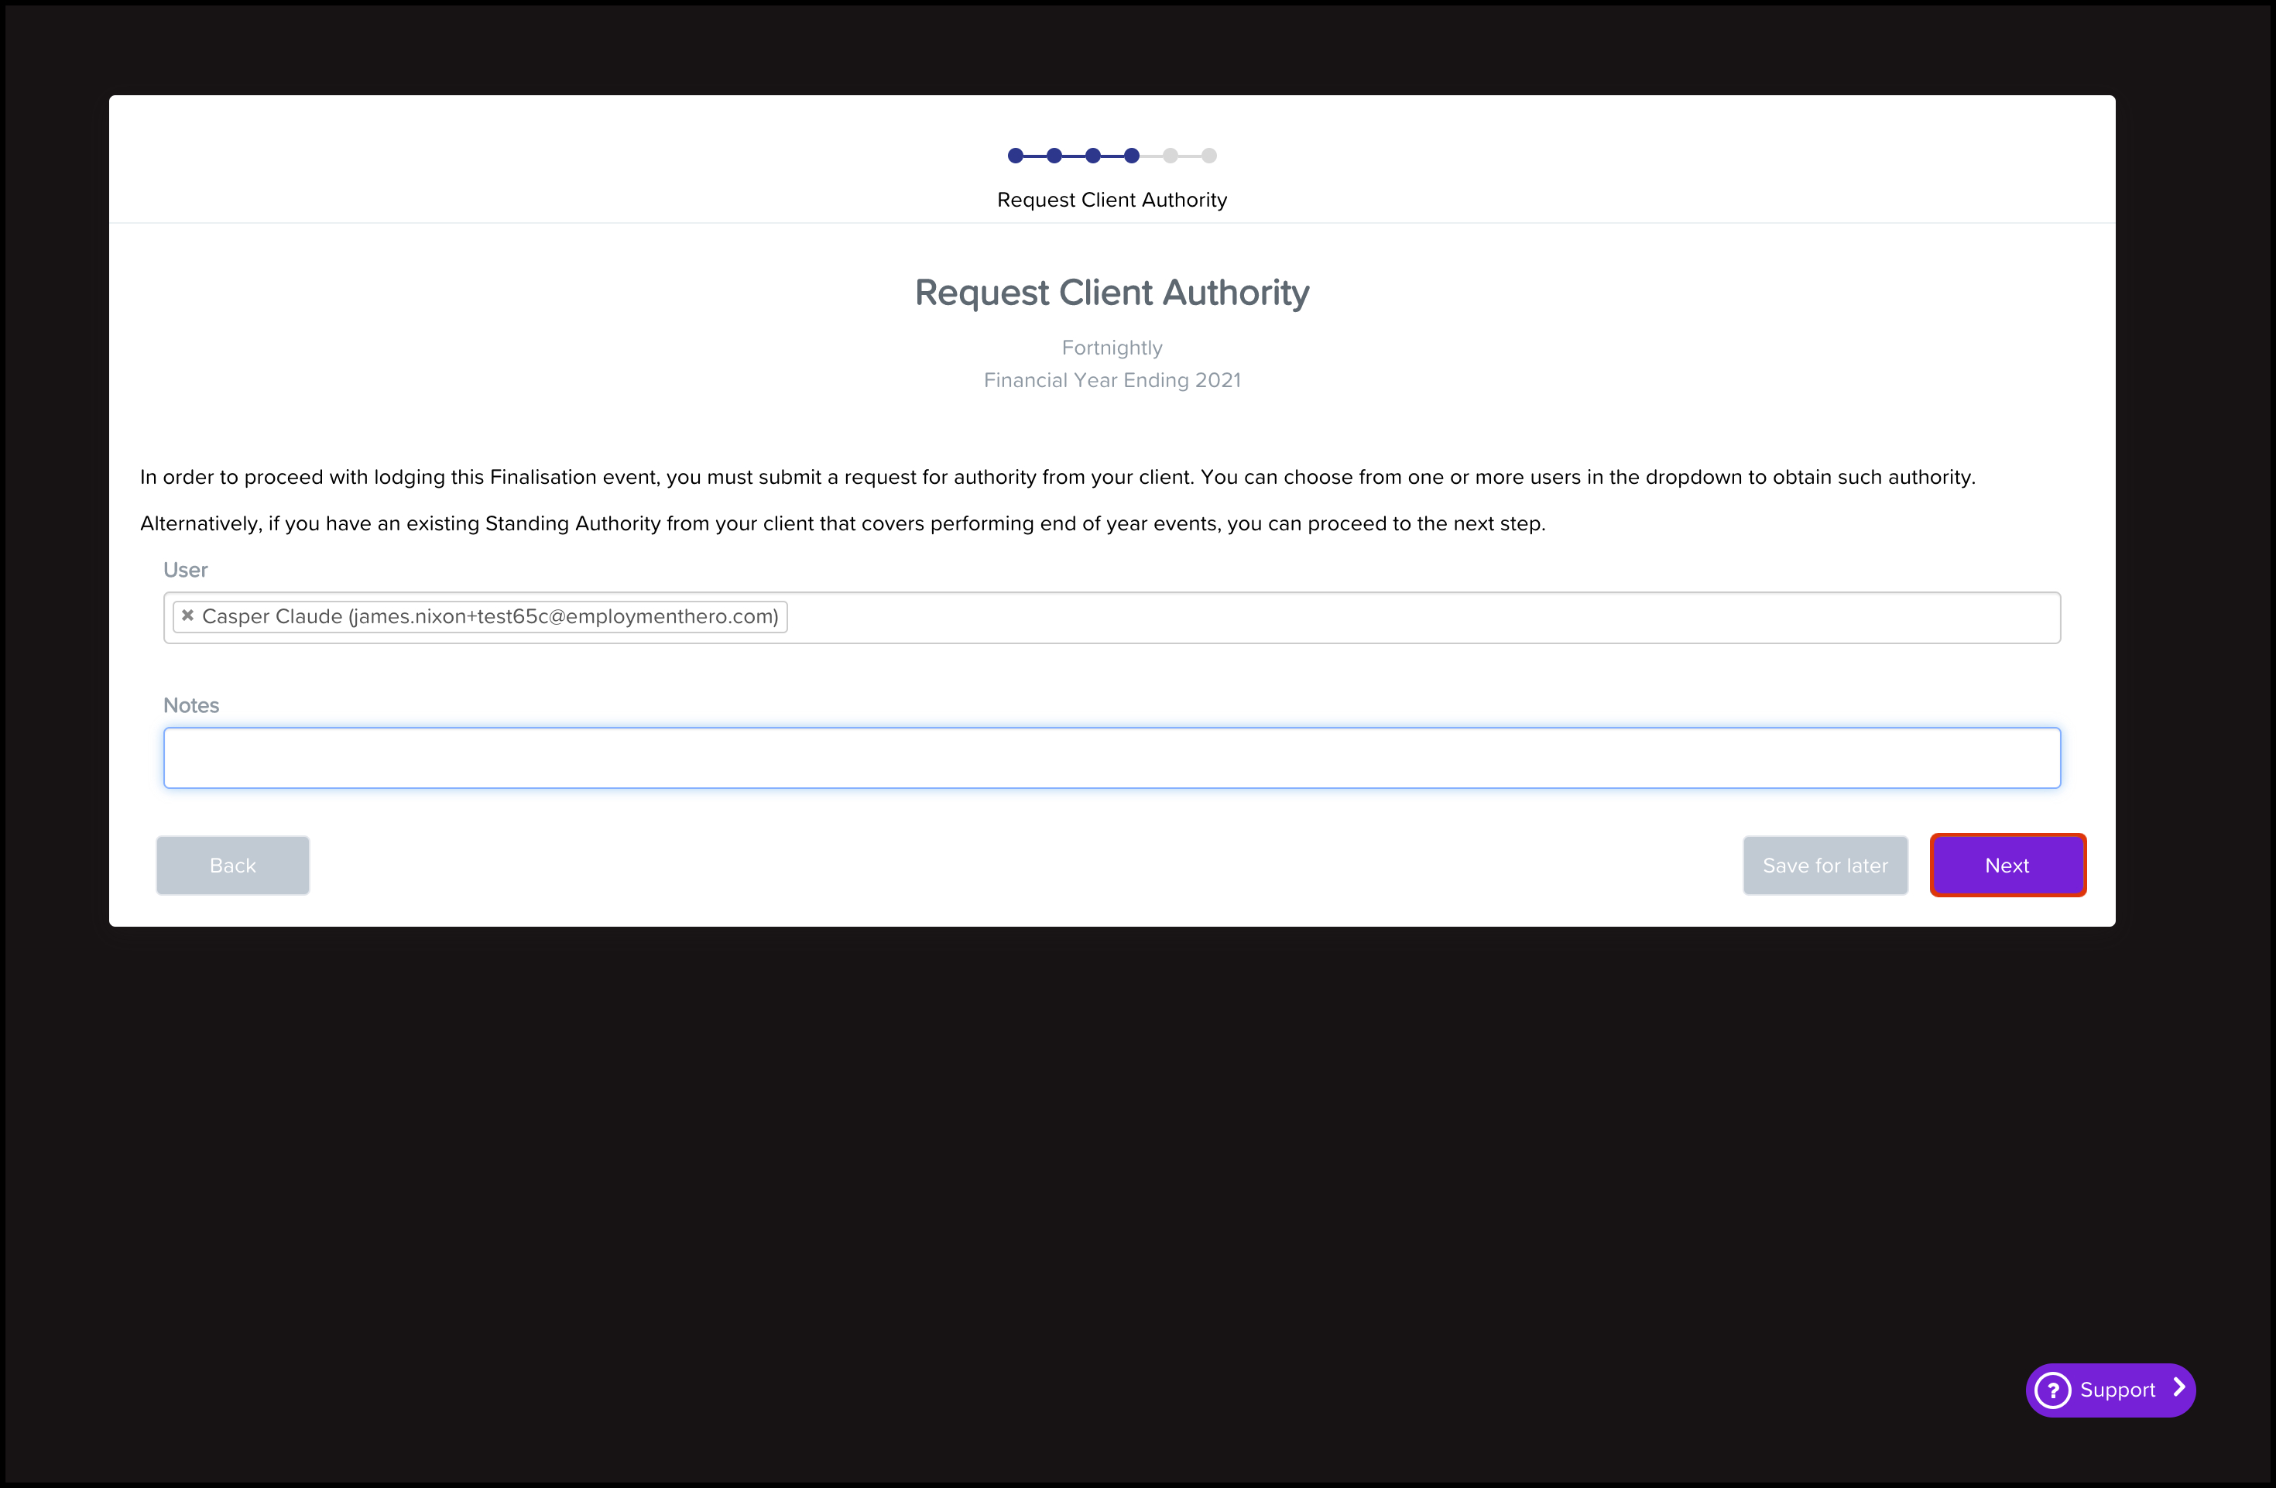
Task: Remove Casper Claude from User field
Action: coord(187,615)
